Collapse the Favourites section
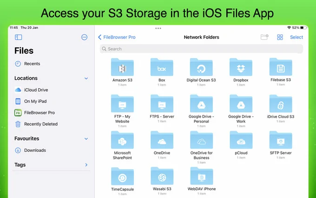 tap(86, 139)
